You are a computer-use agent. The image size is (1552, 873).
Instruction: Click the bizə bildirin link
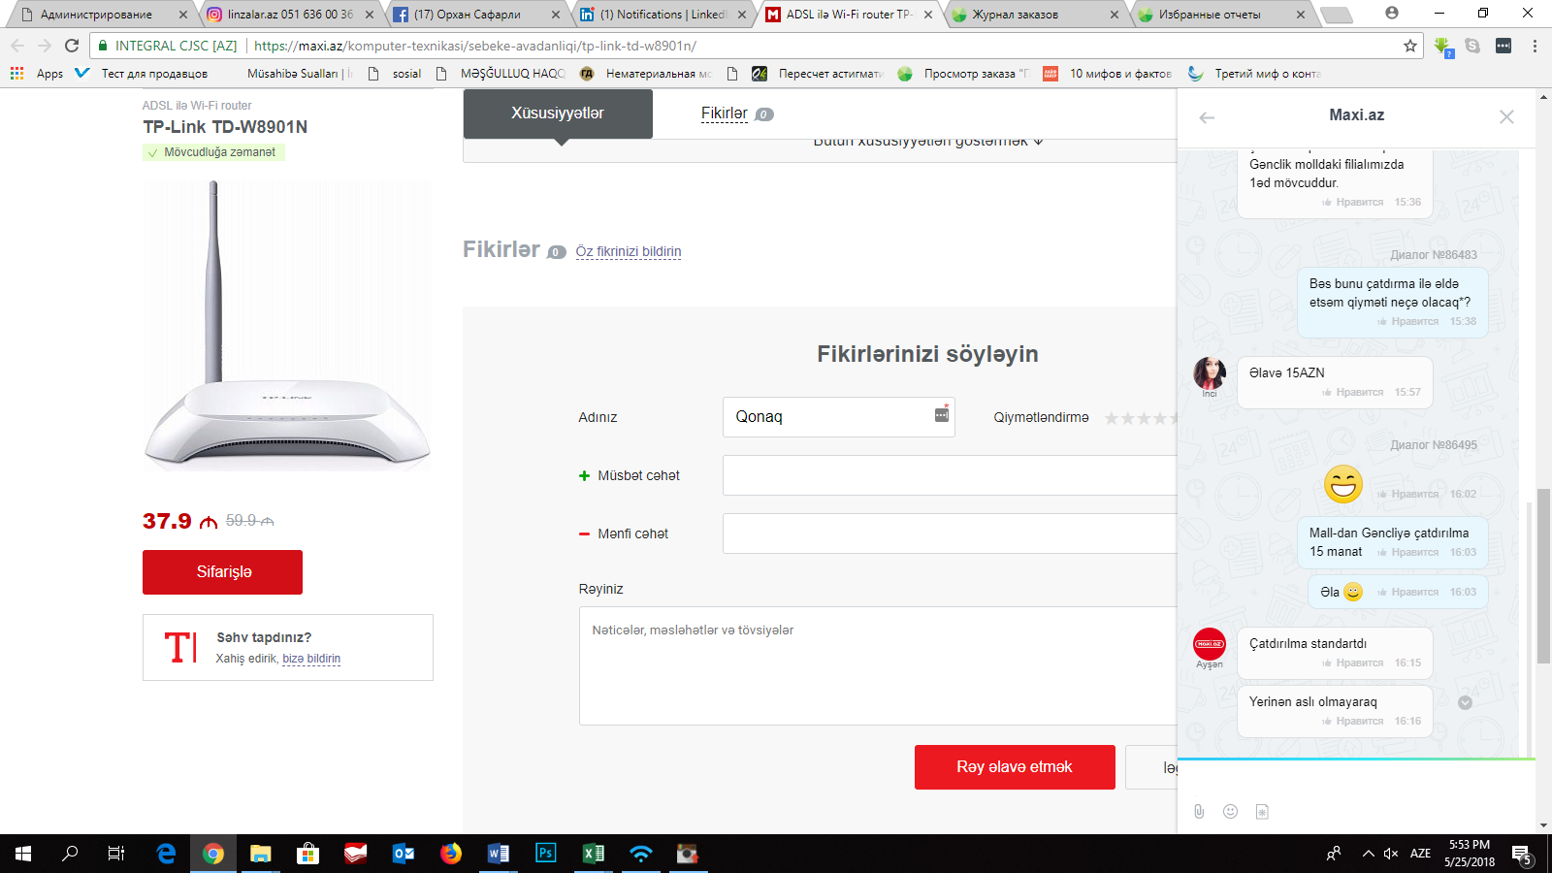tap(311, 659)
